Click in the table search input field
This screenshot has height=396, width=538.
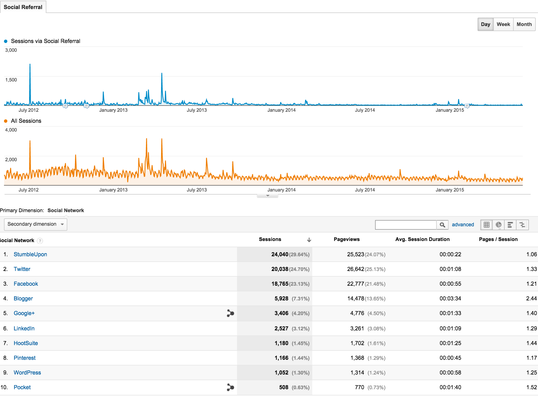tap(406, 225)
